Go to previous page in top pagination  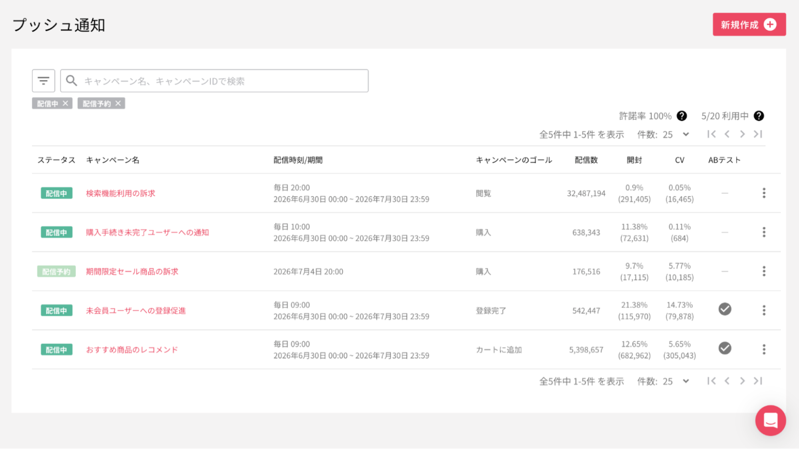(727, 134)
